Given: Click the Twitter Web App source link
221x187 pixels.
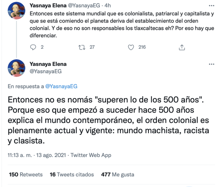Looking at the screenshot, I should coord(91,155).
